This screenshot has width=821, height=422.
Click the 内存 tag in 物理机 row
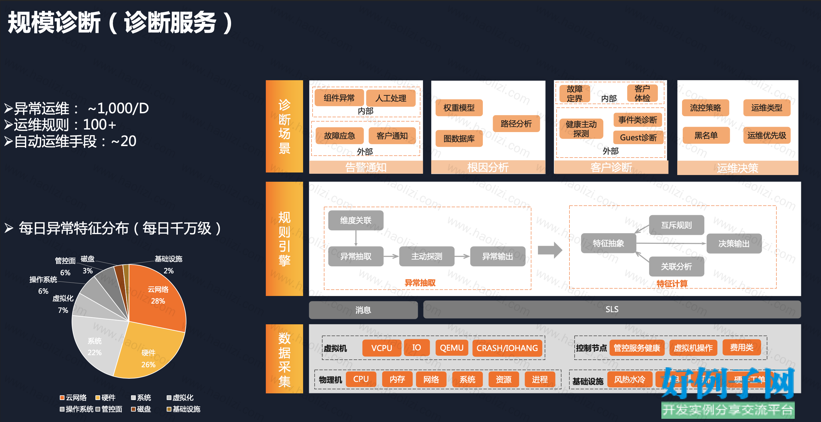397,379
